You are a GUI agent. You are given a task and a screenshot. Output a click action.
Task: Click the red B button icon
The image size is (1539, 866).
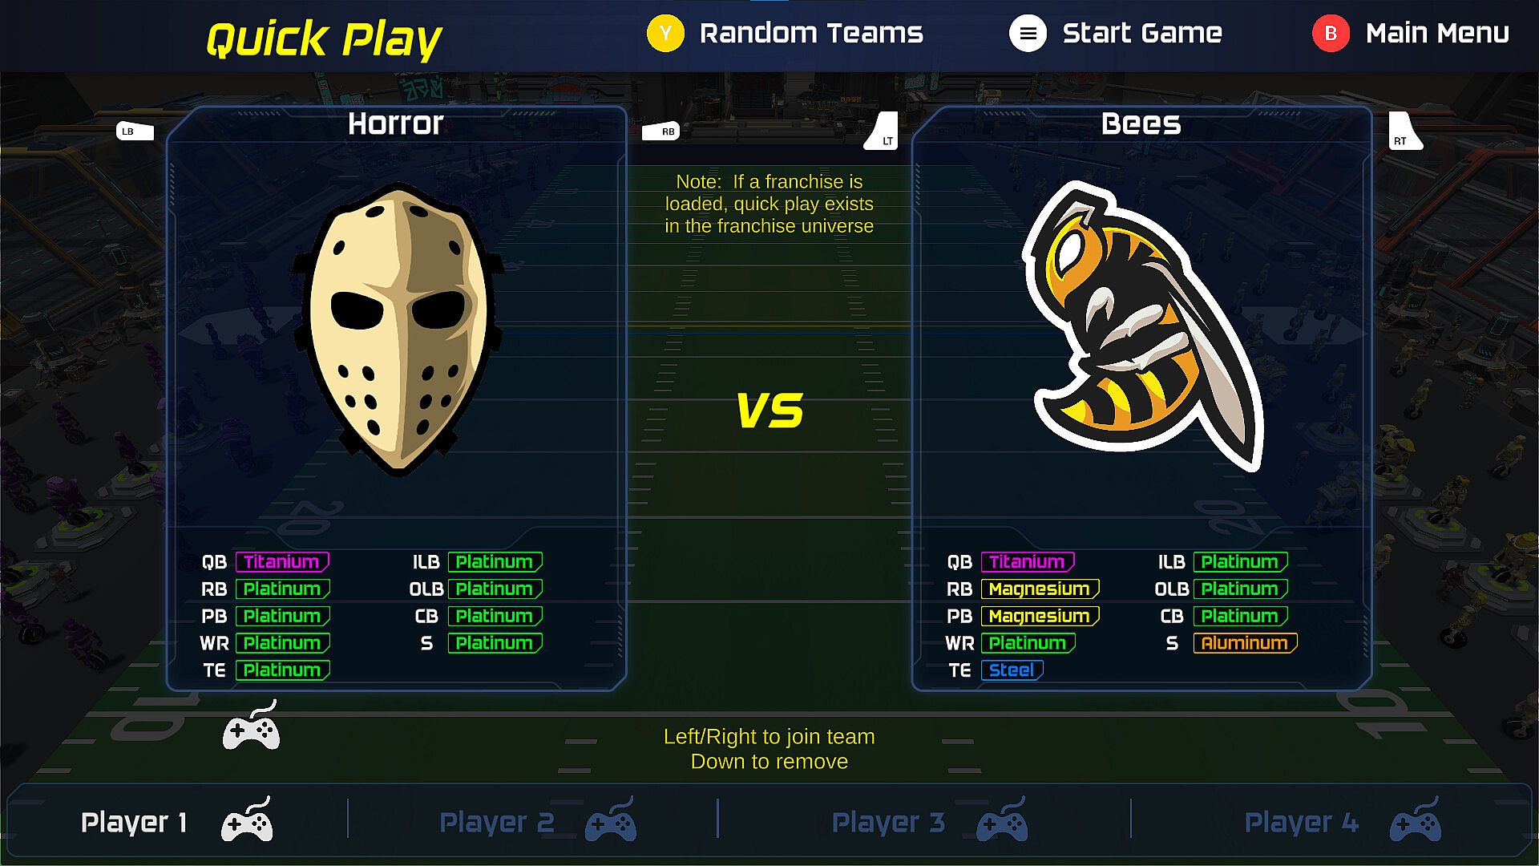click(1331, 34)
